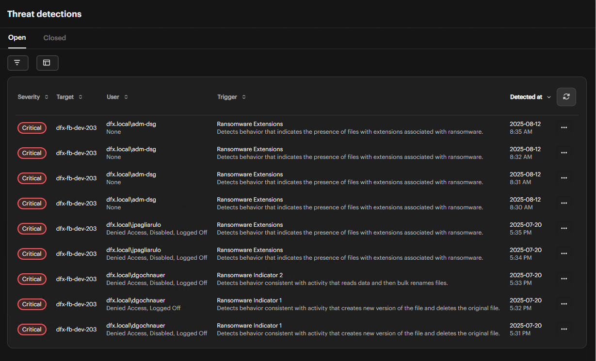596x361 pixels.
Task: Click Critical badge on 8:35 AM row
Action: point(32,128)
